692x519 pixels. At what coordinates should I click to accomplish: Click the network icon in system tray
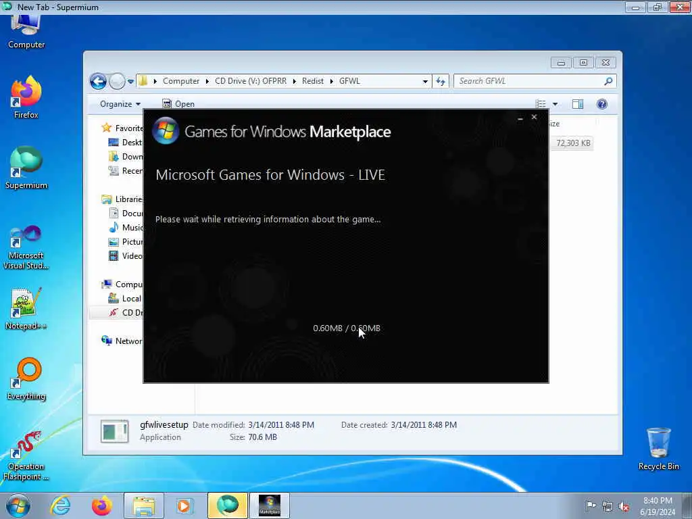(608, 507)
